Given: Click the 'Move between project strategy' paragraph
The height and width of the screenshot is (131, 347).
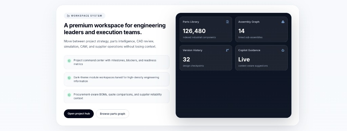Looking at the screenshot, I should coord(110,44).
